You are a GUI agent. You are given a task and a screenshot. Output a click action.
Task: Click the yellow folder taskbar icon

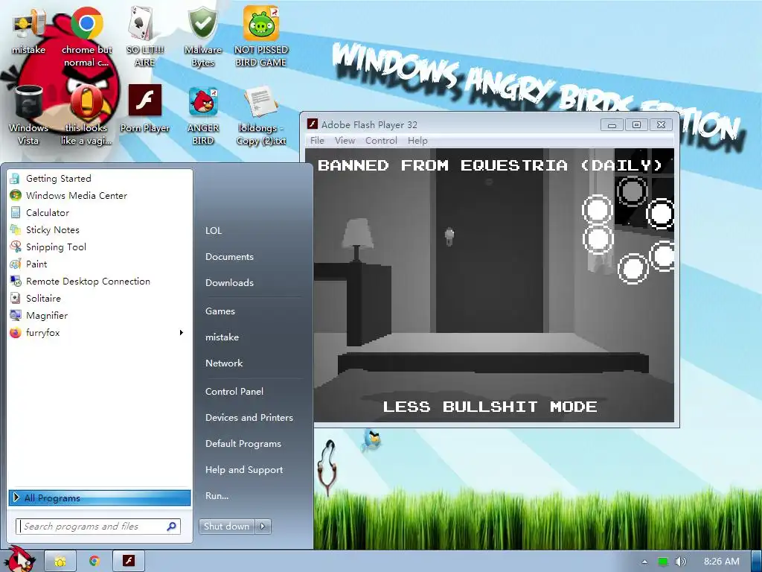(60, 562)
